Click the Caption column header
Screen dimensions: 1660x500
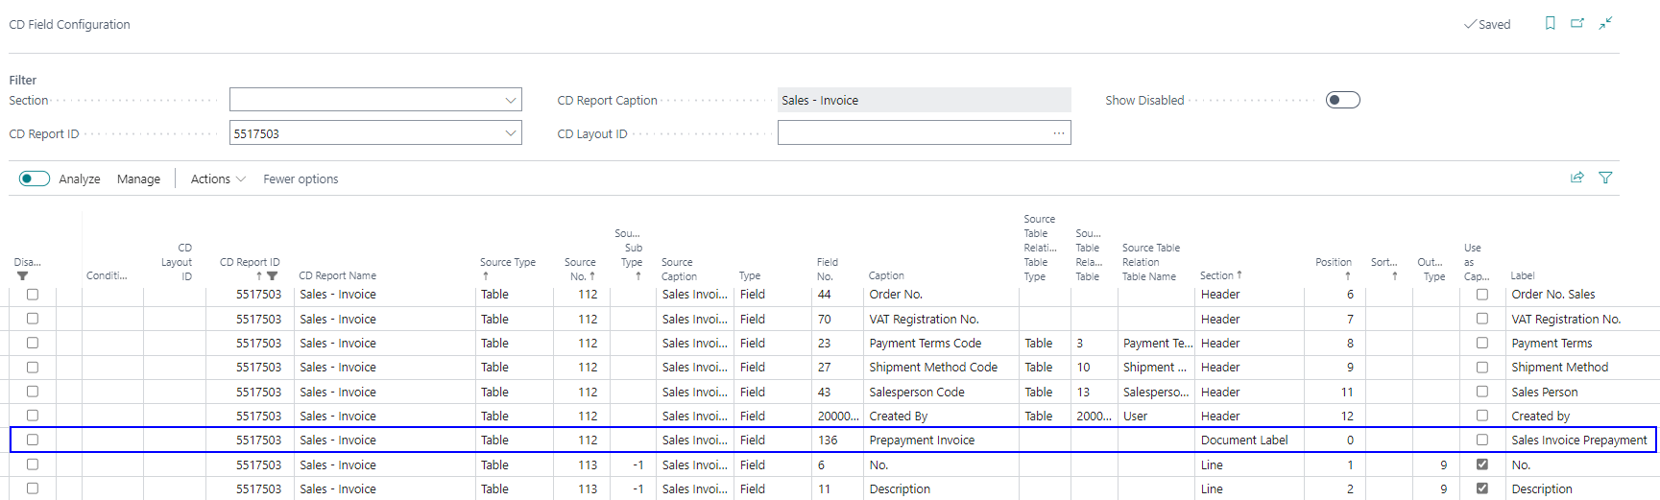click(886, 275)
